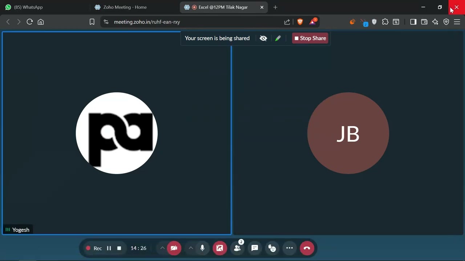465x261 pixels.
Task: Select Yogesh's video tile avatar
Action: click(x=117, y=133)
